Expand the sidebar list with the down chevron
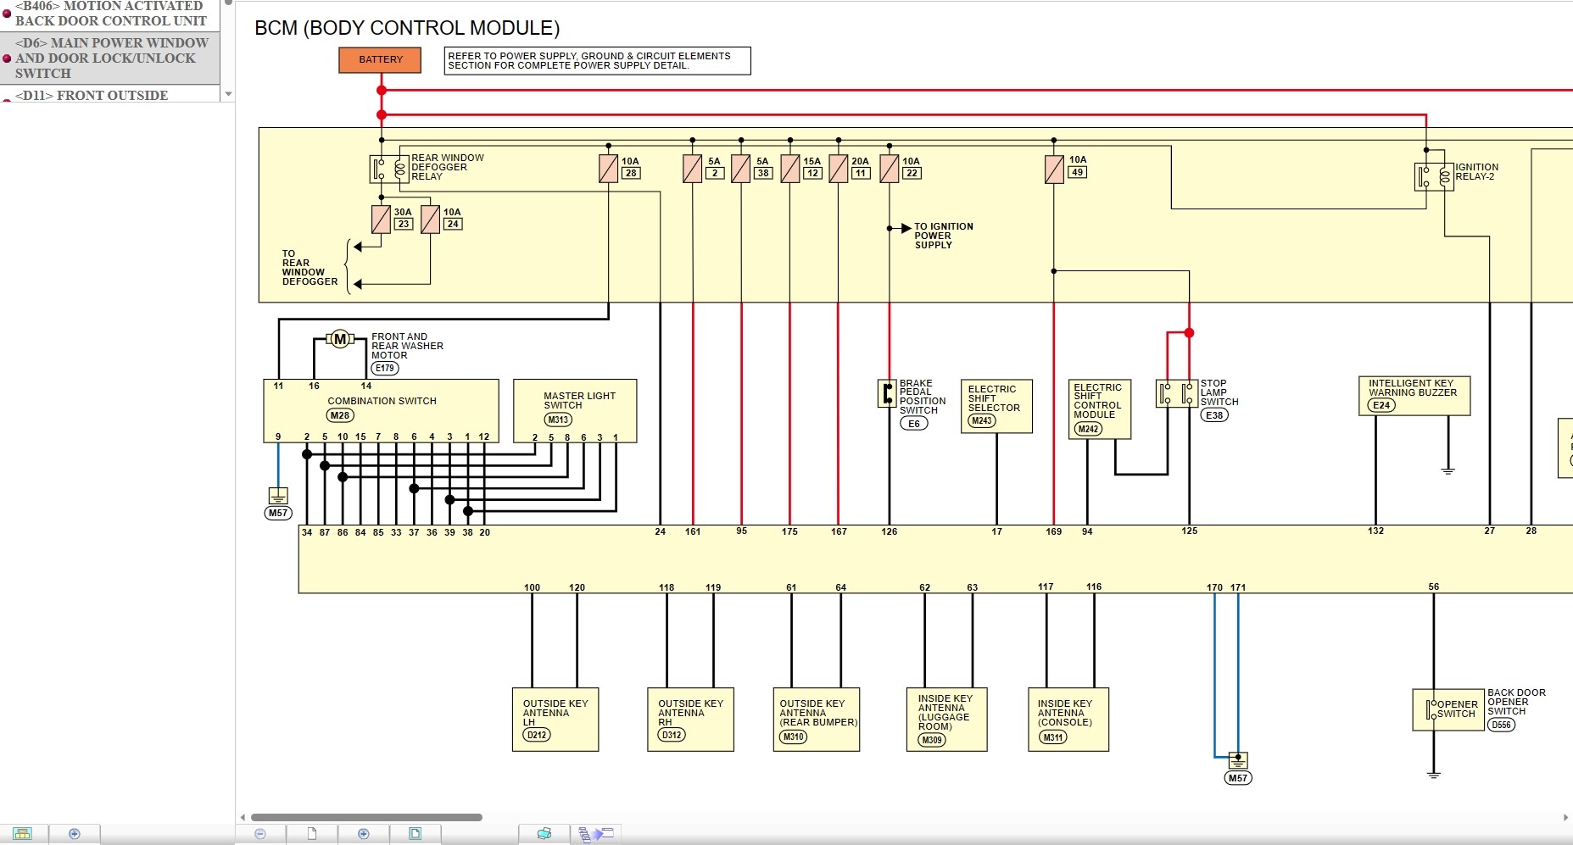1573x845 pixels. (x=228, y=93)
